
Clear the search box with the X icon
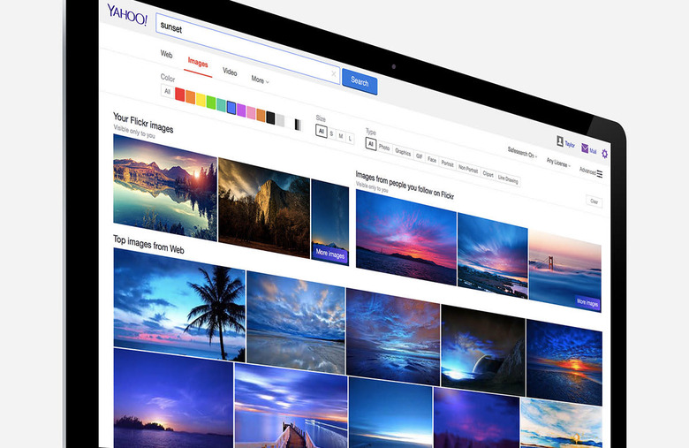[x=333, y=74]
